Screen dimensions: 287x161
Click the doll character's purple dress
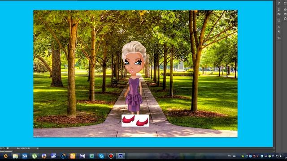(x=134, y=94)
